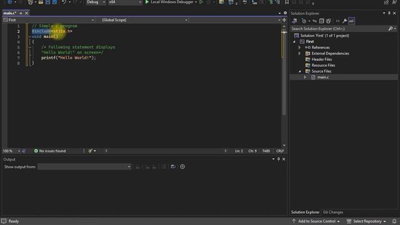Click the code cleanup broom icon
Viewport: 400px width, 225px height.
90,151
